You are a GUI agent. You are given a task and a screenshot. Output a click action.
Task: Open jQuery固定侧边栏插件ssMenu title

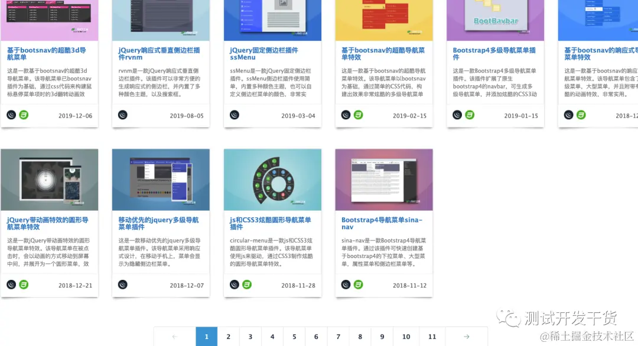tap(263, 54)
